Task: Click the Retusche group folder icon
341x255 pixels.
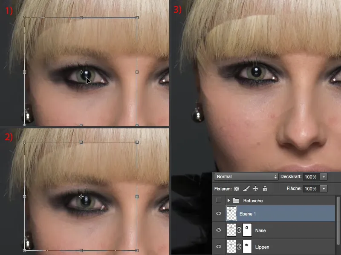Action: click(x=234, y=201)
